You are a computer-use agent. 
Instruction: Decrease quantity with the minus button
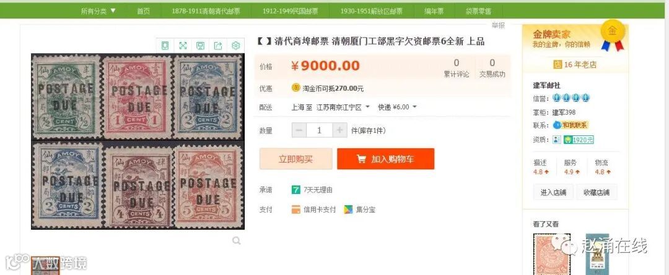(299, 130)
